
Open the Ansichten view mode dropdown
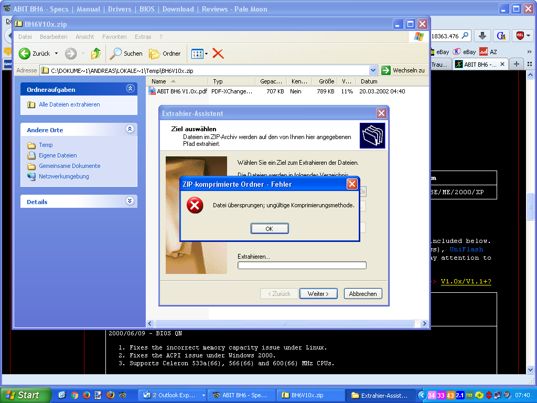[x=206, y=54]
